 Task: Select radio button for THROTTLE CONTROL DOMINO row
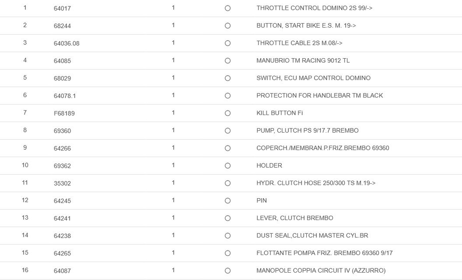[227, 8]
